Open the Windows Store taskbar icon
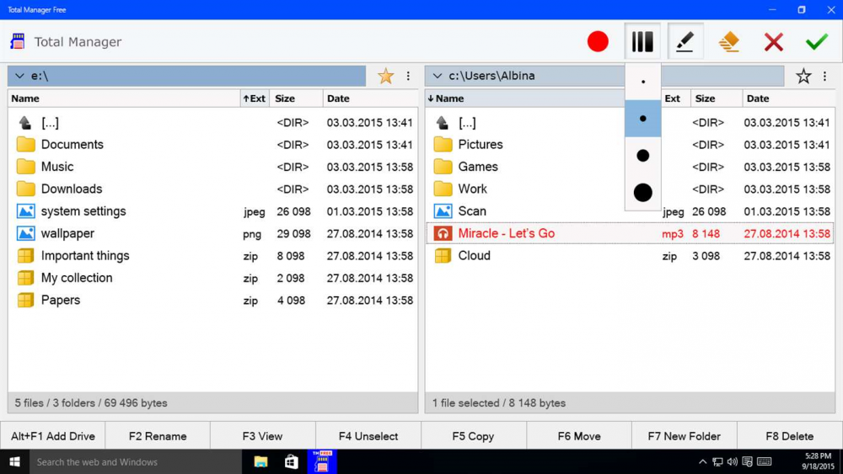This screenshot has height=474, width=843. coord(292,461)
